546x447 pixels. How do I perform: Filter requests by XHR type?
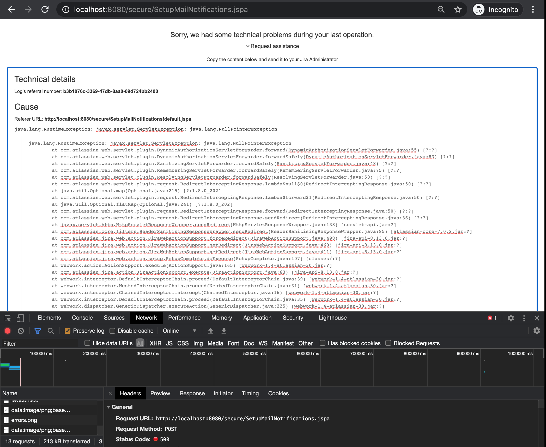point(155,343)
